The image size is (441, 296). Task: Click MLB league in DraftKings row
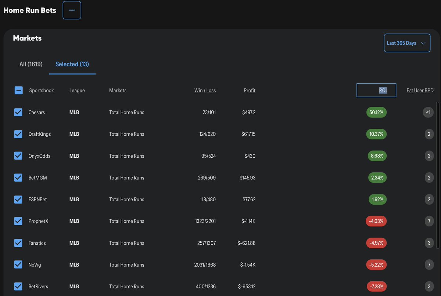coord(74,134)
